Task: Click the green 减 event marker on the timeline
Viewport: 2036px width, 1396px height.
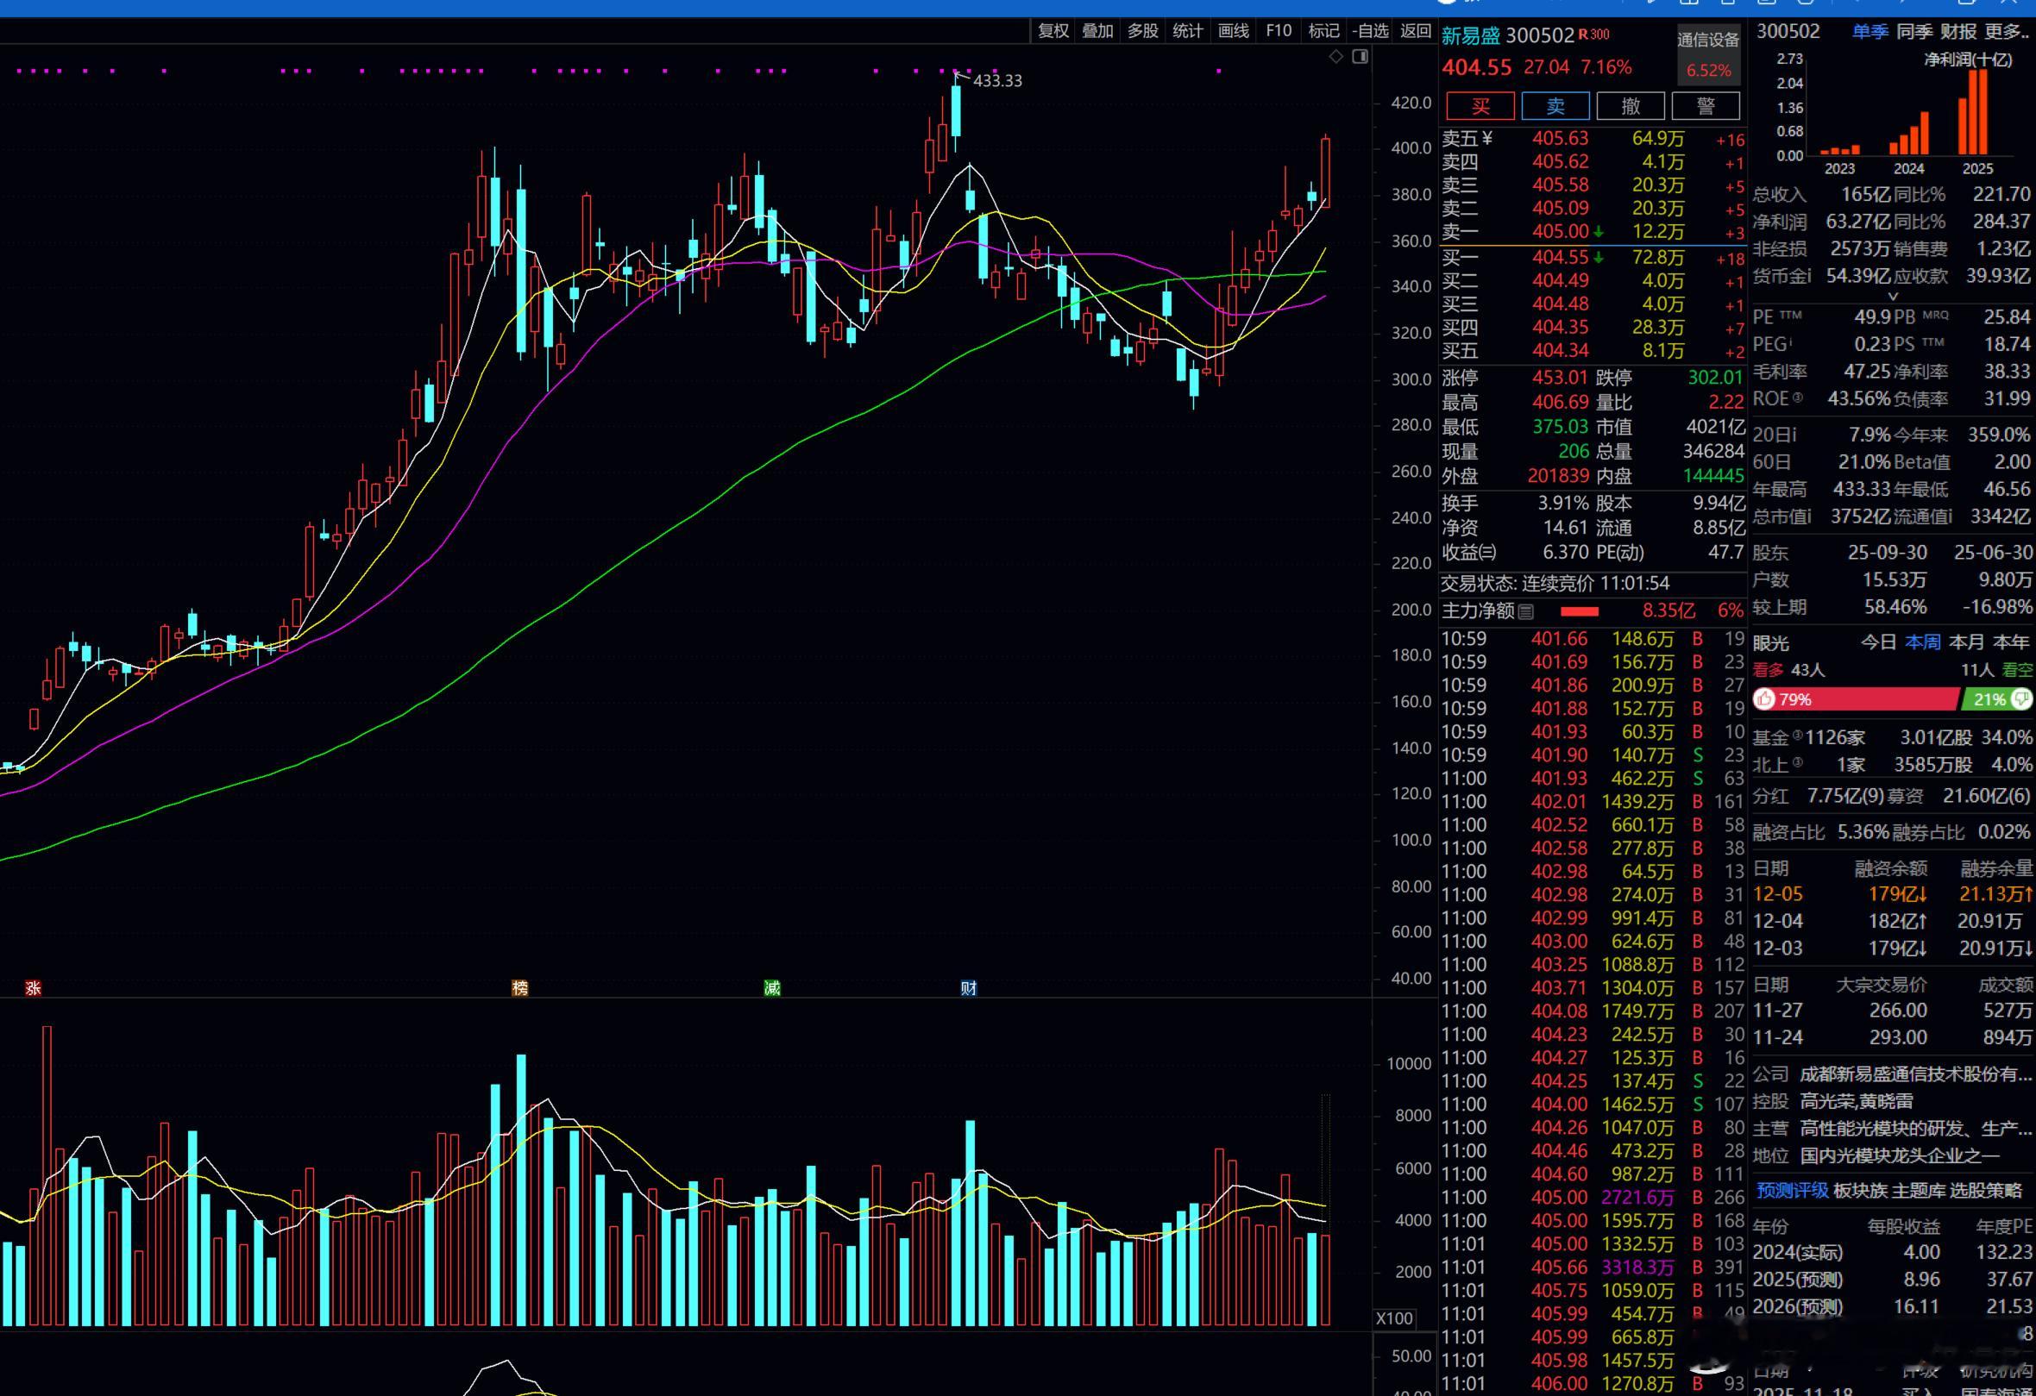Action: [772, 988]
